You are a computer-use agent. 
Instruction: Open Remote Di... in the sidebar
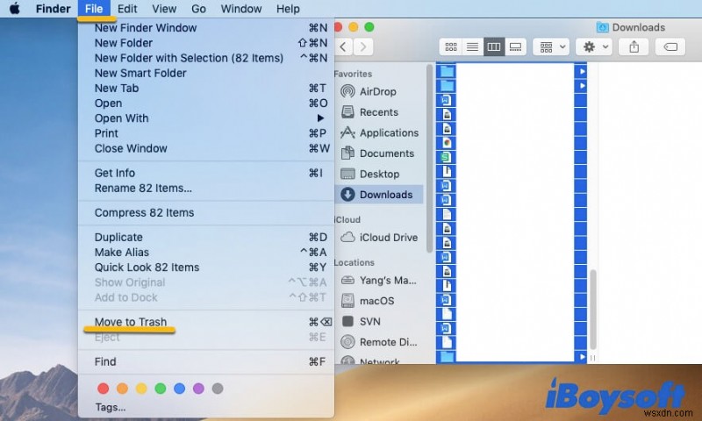coord(379,342)
